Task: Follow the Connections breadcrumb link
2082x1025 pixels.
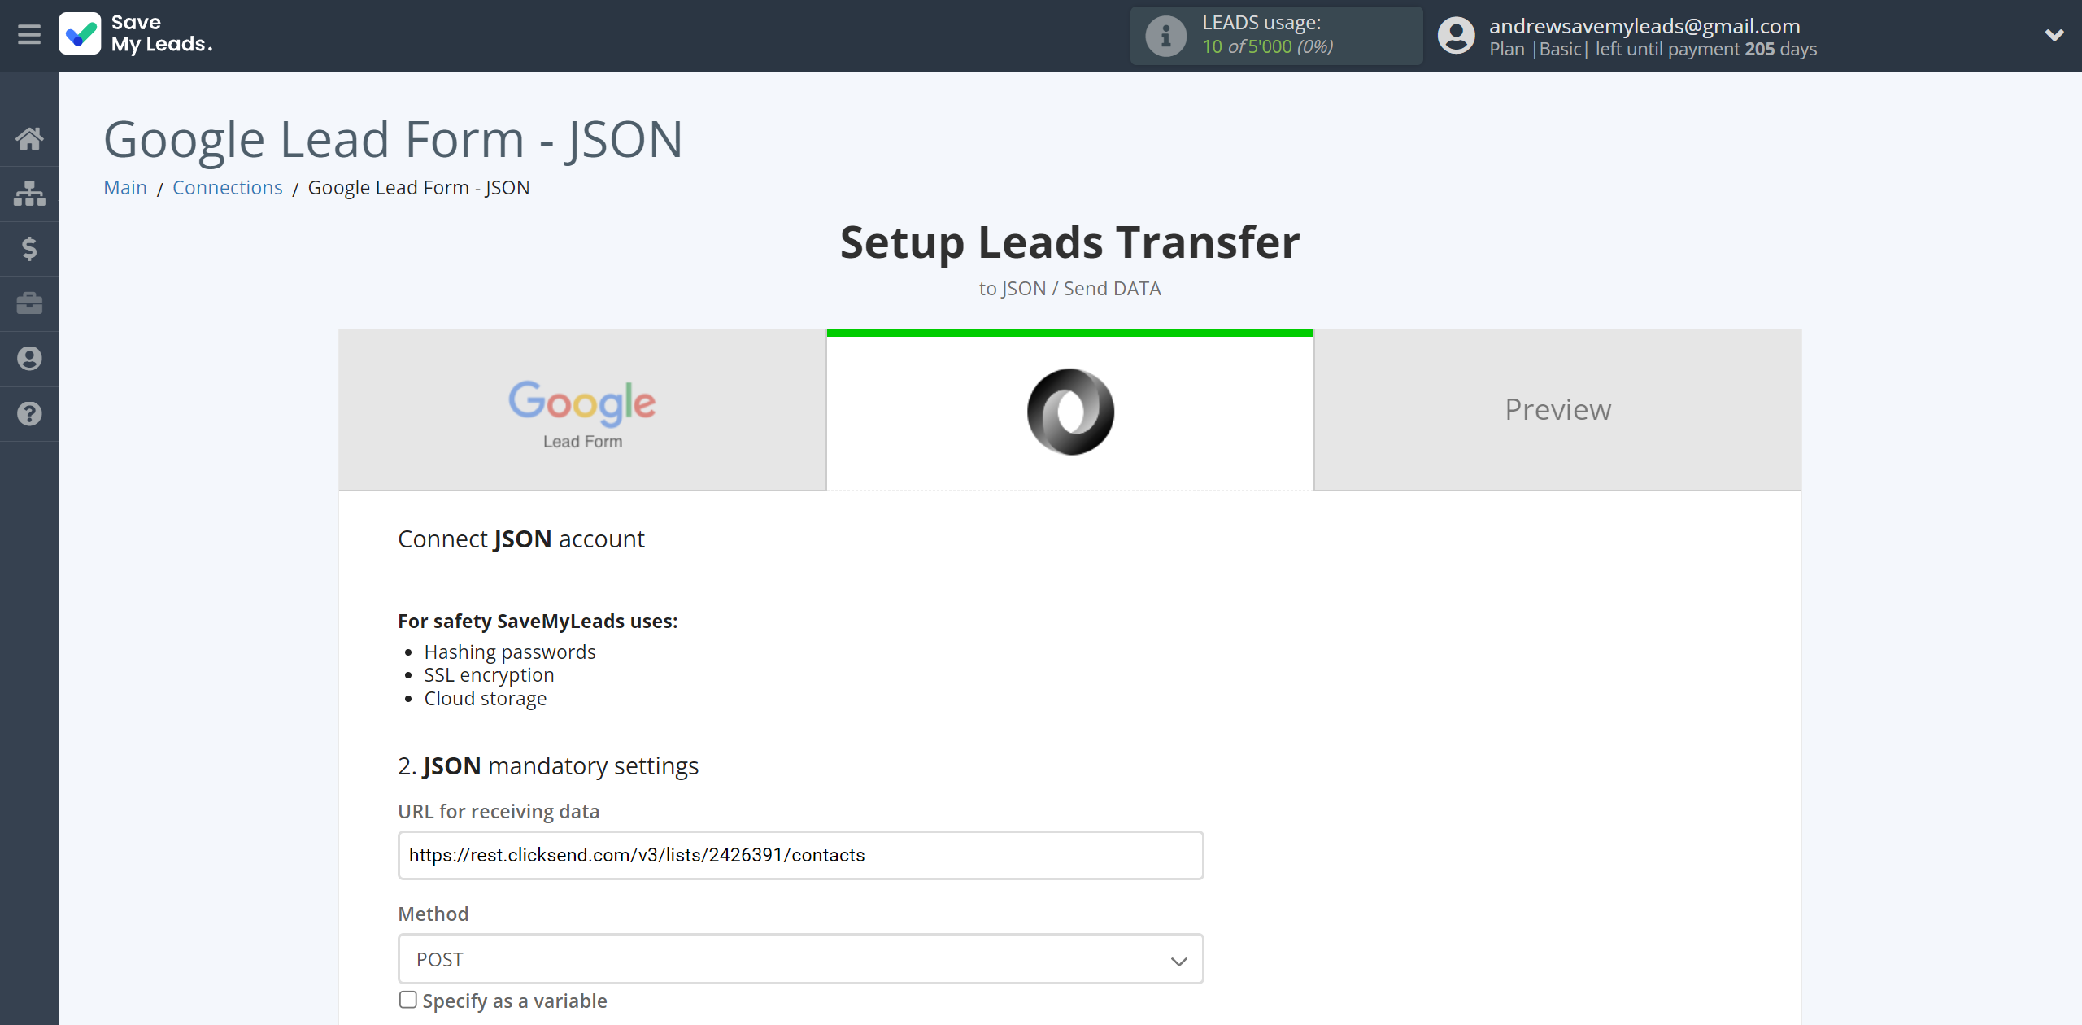Action: coord(228,187)
